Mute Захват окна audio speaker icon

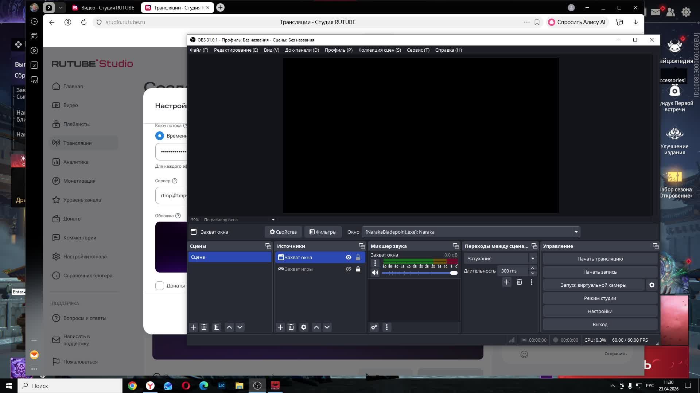[375, 273]
